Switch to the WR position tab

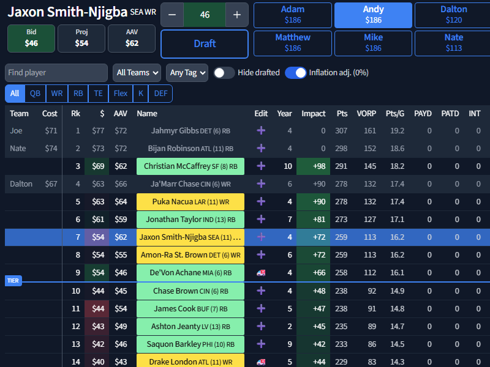click(x=57, y=94)
